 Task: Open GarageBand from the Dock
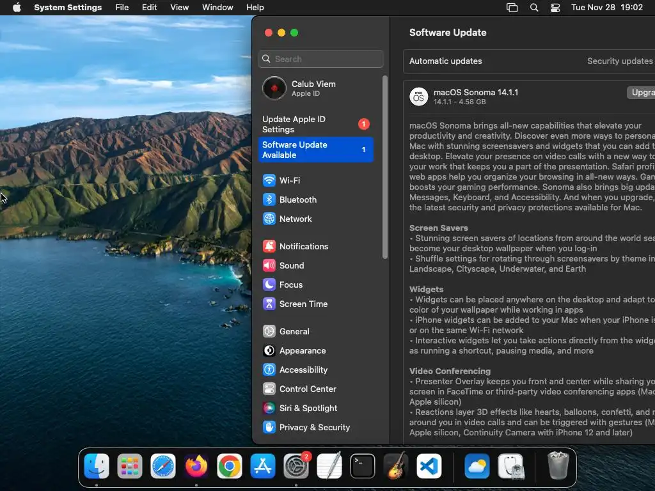pos(395,466)
